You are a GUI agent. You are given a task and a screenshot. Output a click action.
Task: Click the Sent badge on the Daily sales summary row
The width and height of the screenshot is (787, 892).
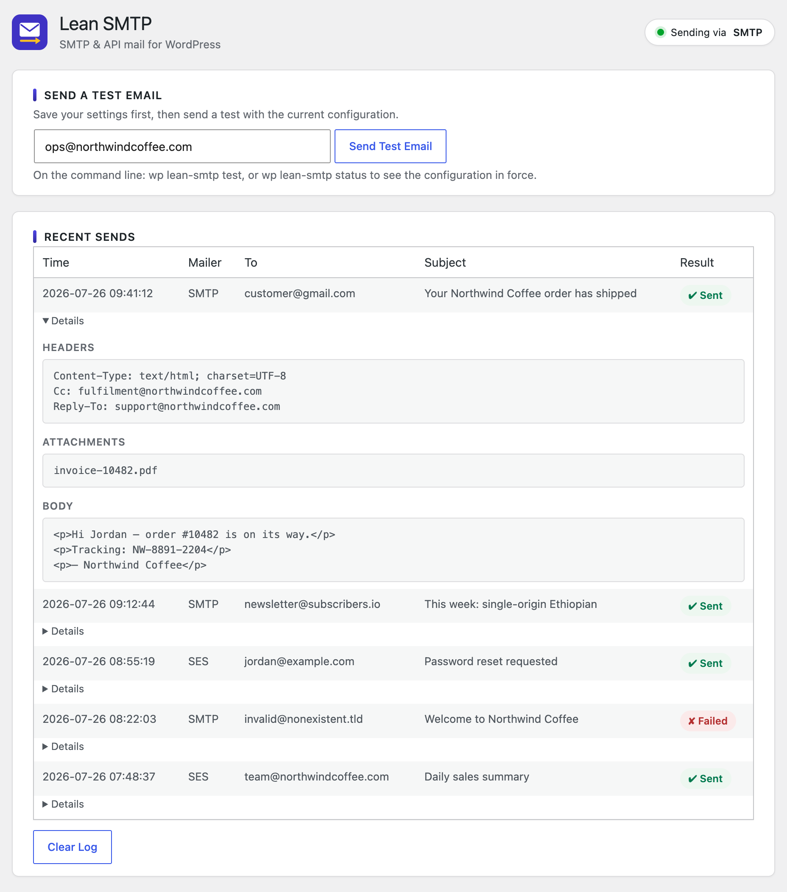click(x=706, y=778)
